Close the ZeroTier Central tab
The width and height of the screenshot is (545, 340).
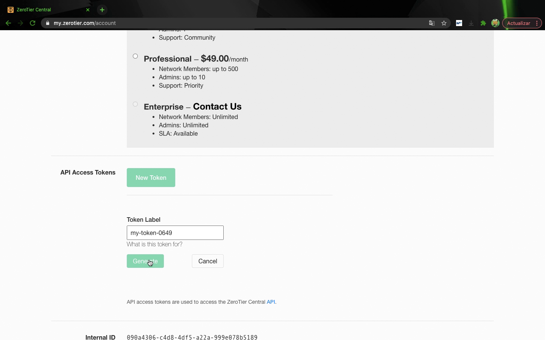tap(88, 10)
